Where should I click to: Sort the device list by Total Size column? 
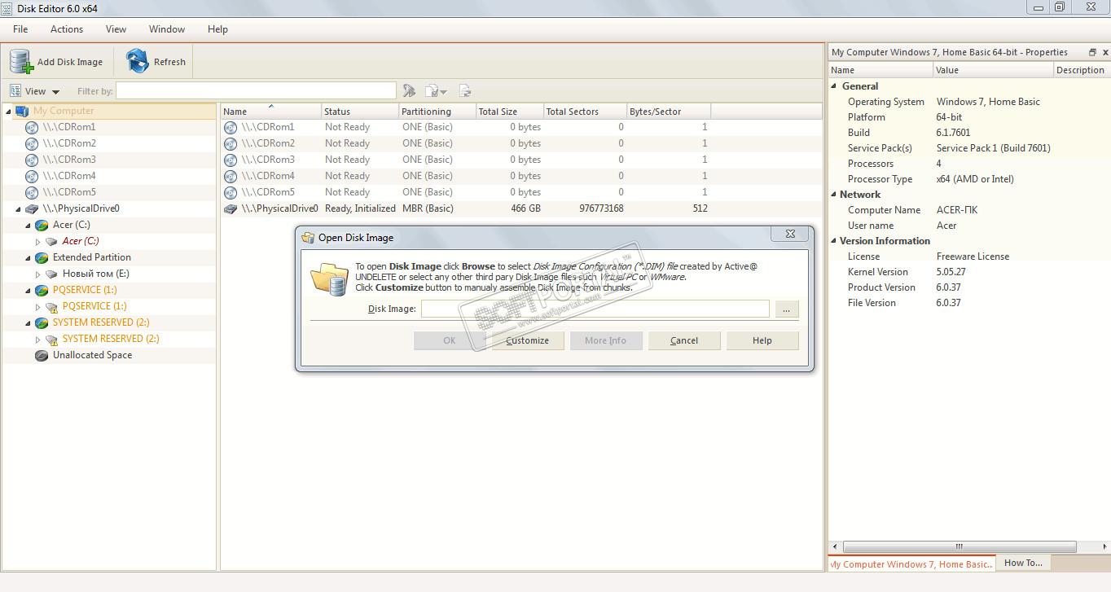510,111
